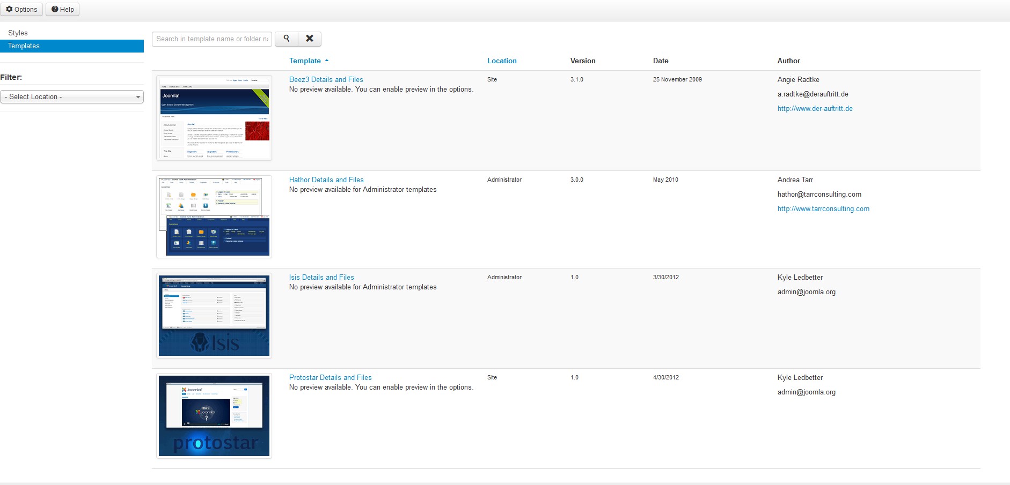Click Site location in Beez3 row
Viewport: 1010px width, 485px height.
(x=492, y=79)
